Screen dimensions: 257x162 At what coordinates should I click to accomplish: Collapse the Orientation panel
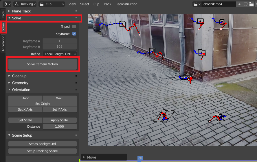pyautogui.click(x=9, y=90)
